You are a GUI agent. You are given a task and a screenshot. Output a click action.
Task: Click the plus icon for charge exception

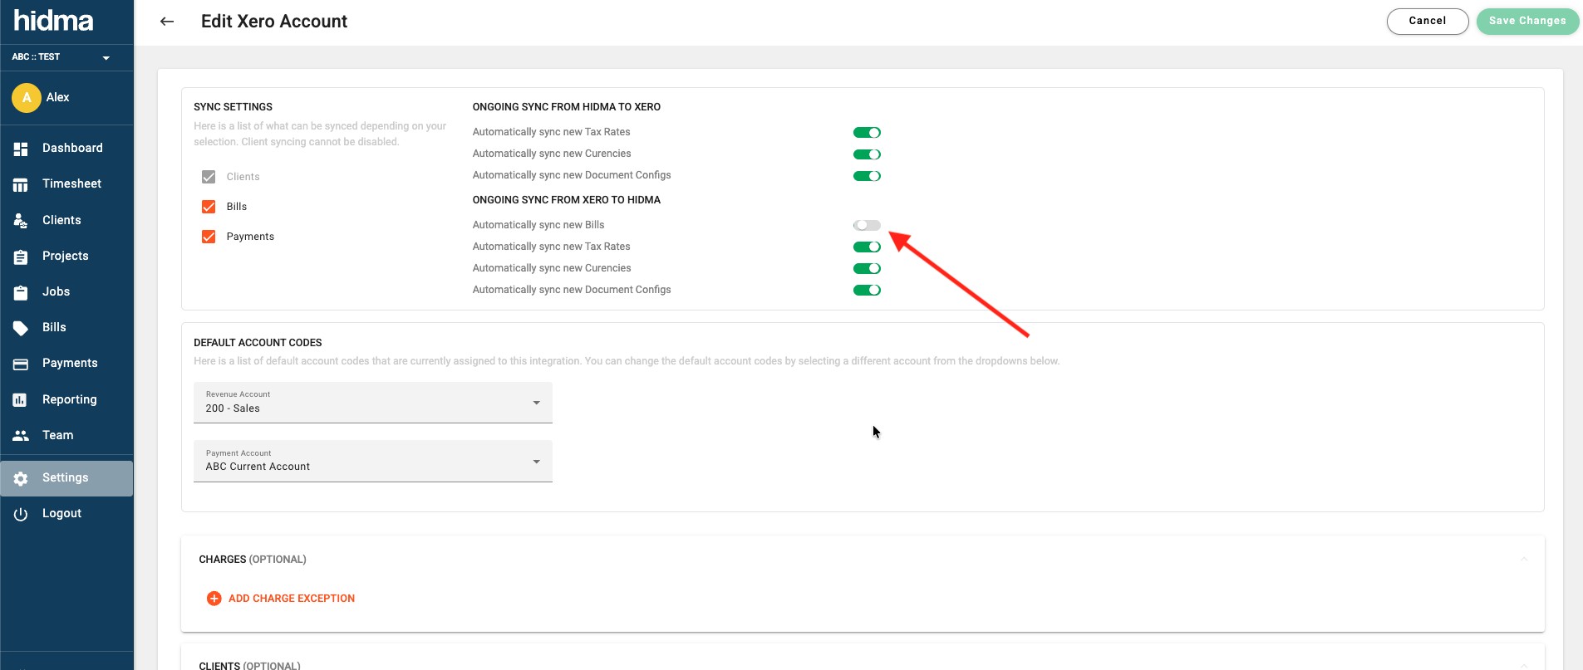pyautogui.click(x=214, y=599)
